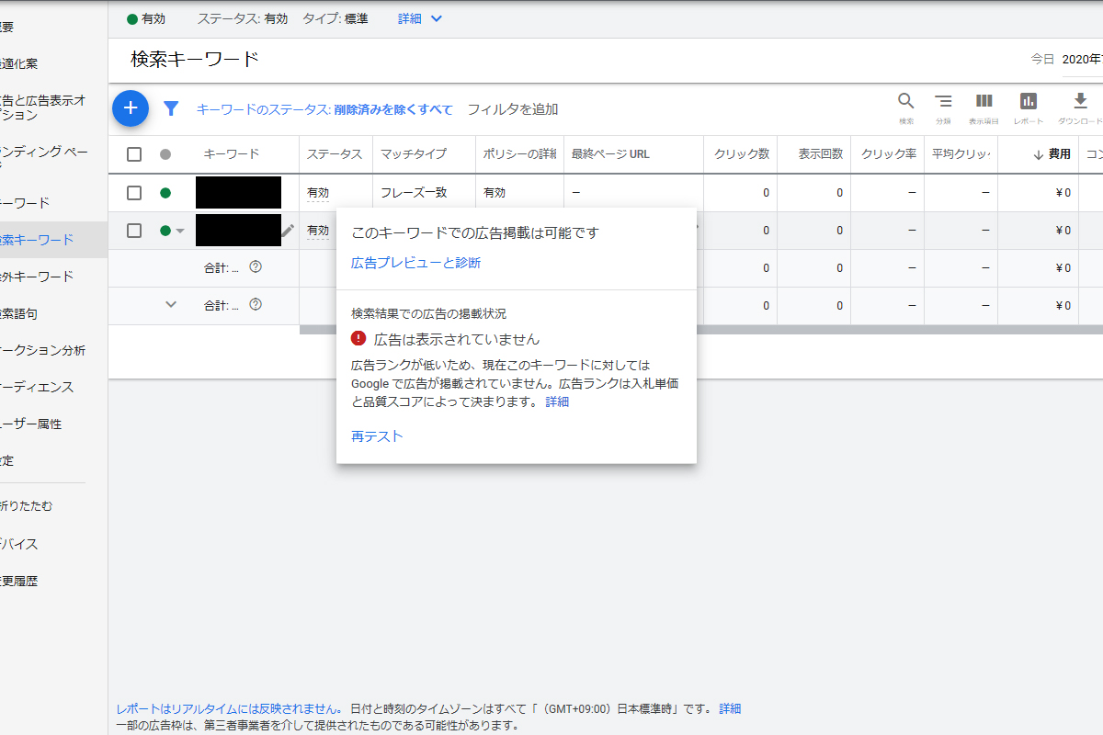The image size is (1103, 735).
Task: Check the second keyword row checkbox
Action: point(134,231)
